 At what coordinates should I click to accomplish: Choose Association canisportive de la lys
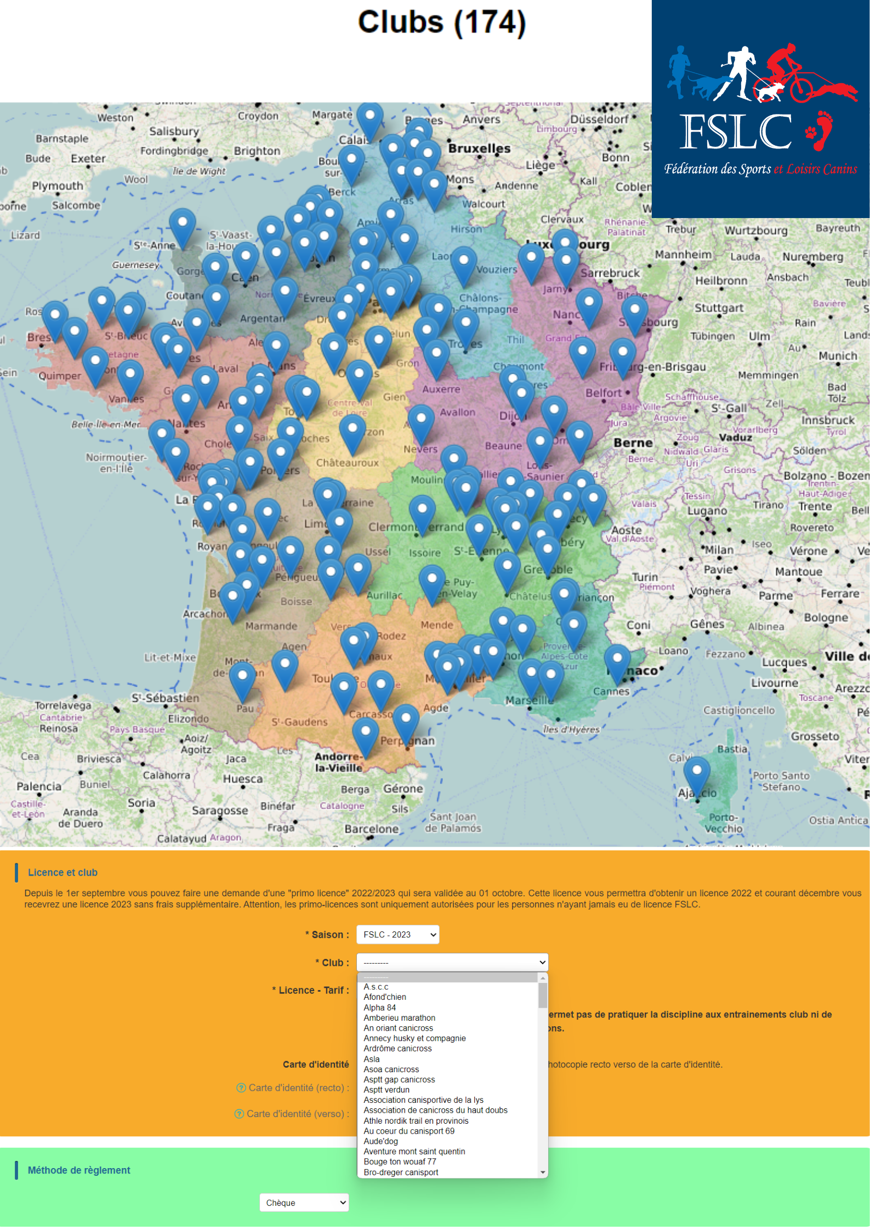pyautogui.click(x=448, y=1100)
